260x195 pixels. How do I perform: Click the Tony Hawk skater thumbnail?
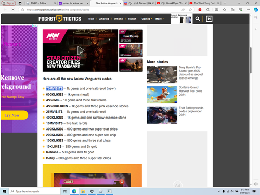pos(162,74)
